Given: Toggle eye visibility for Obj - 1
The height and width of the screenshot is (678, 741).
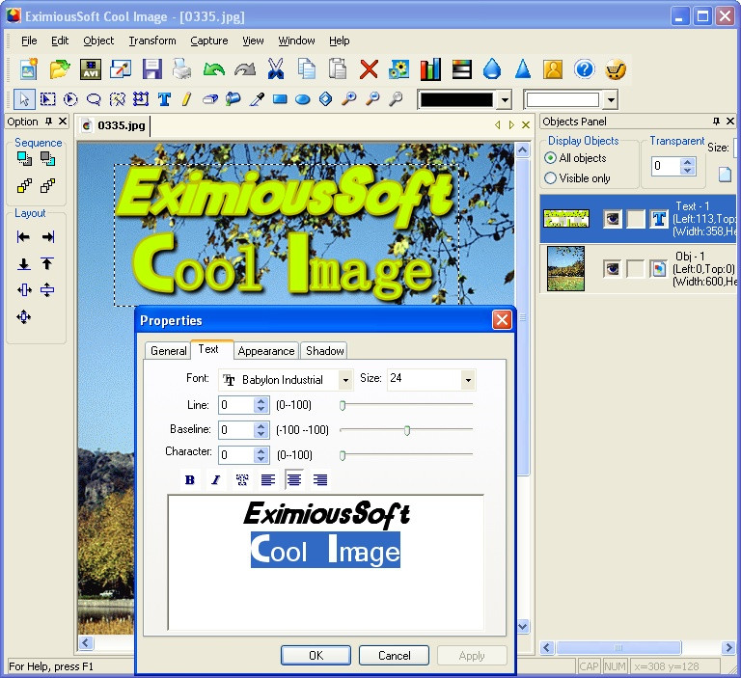Looking at the screenshot, I should pos(613,269).
